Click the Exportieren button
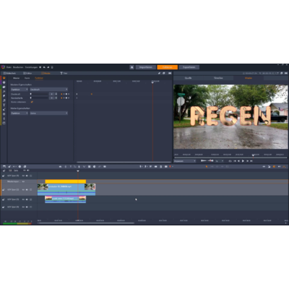The image size is (289, 289). coord(189,67)
